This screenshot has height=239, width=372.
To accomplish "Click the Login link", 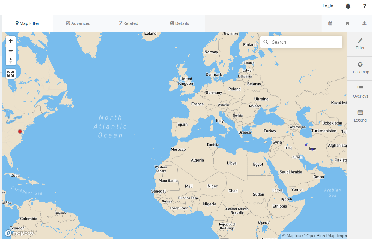I will (328, 6).
